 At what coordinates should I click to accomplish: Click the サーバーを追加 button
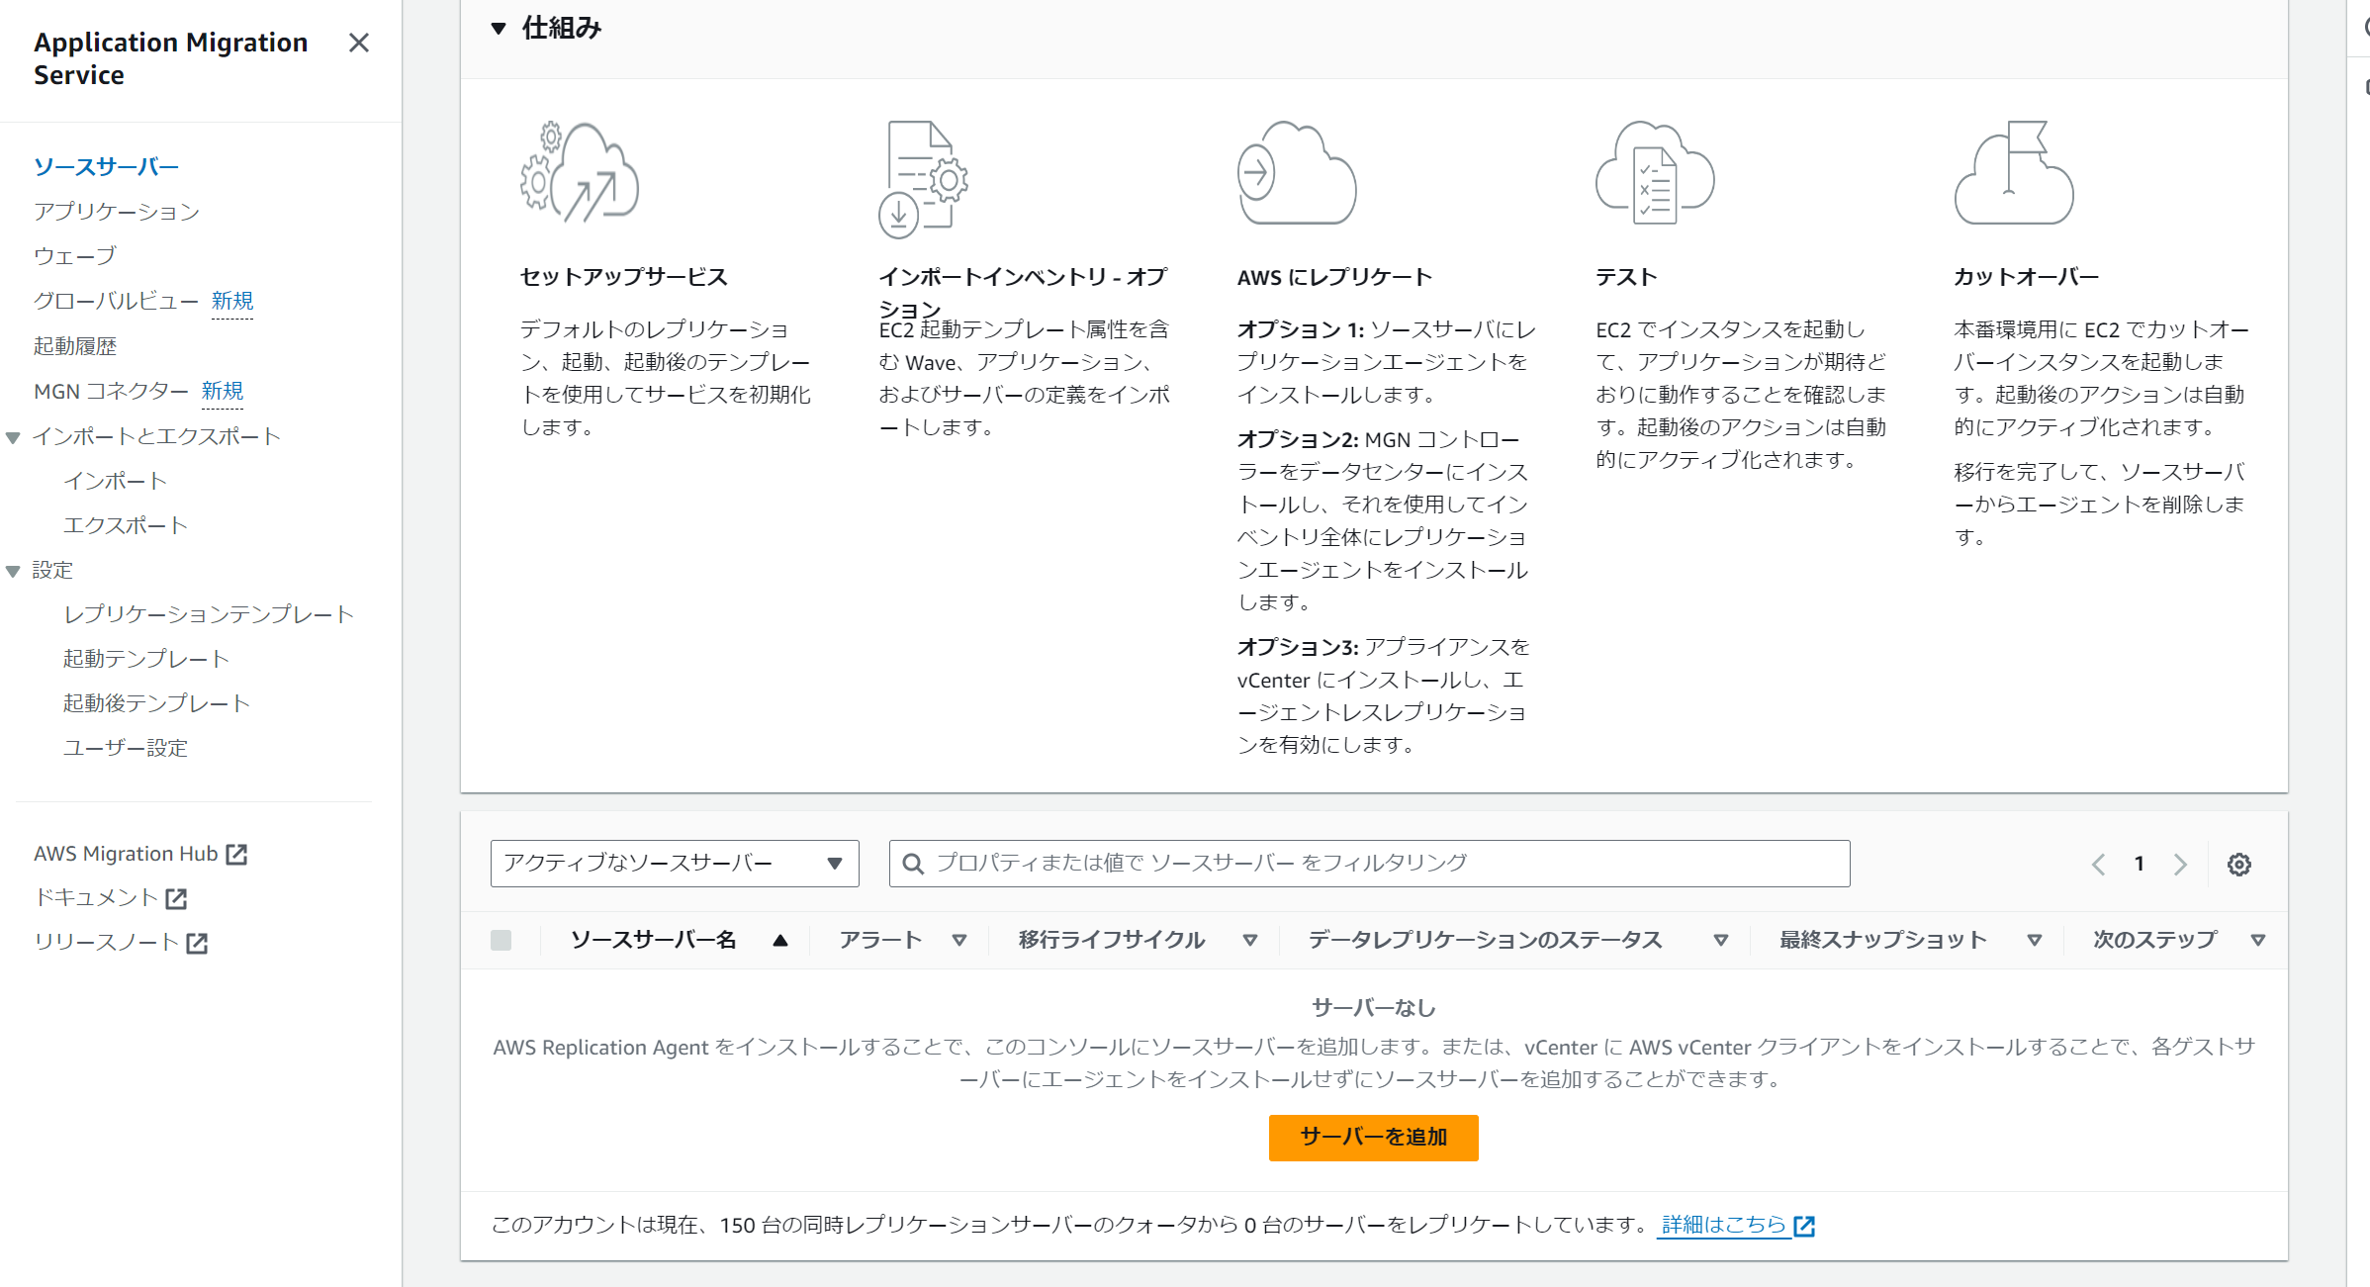tap(1373, 1138)
